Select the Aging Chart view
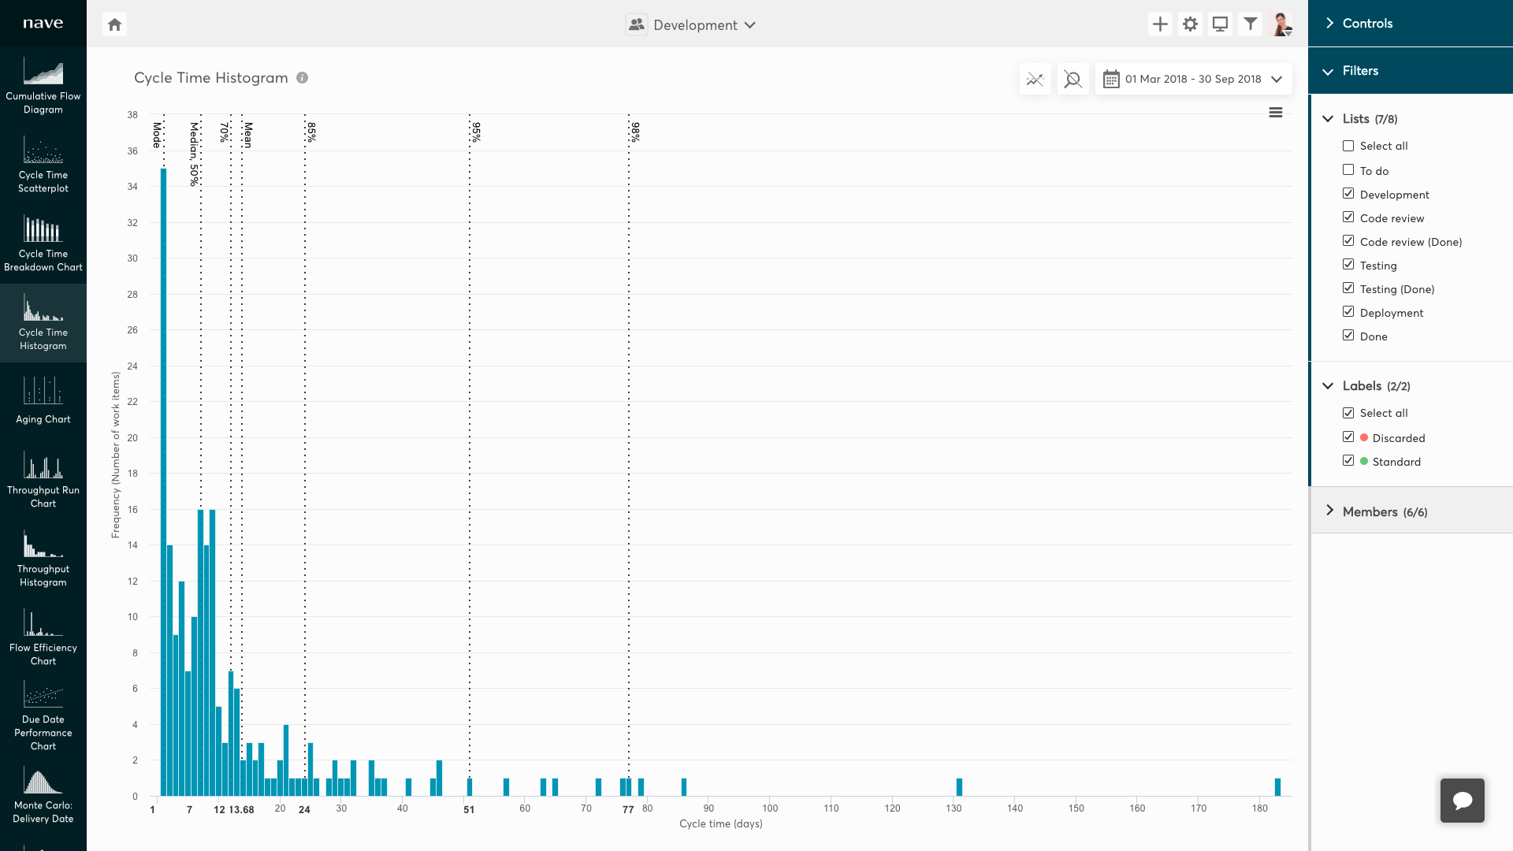The image size is (1513, 851). click(x=43, y=400)
